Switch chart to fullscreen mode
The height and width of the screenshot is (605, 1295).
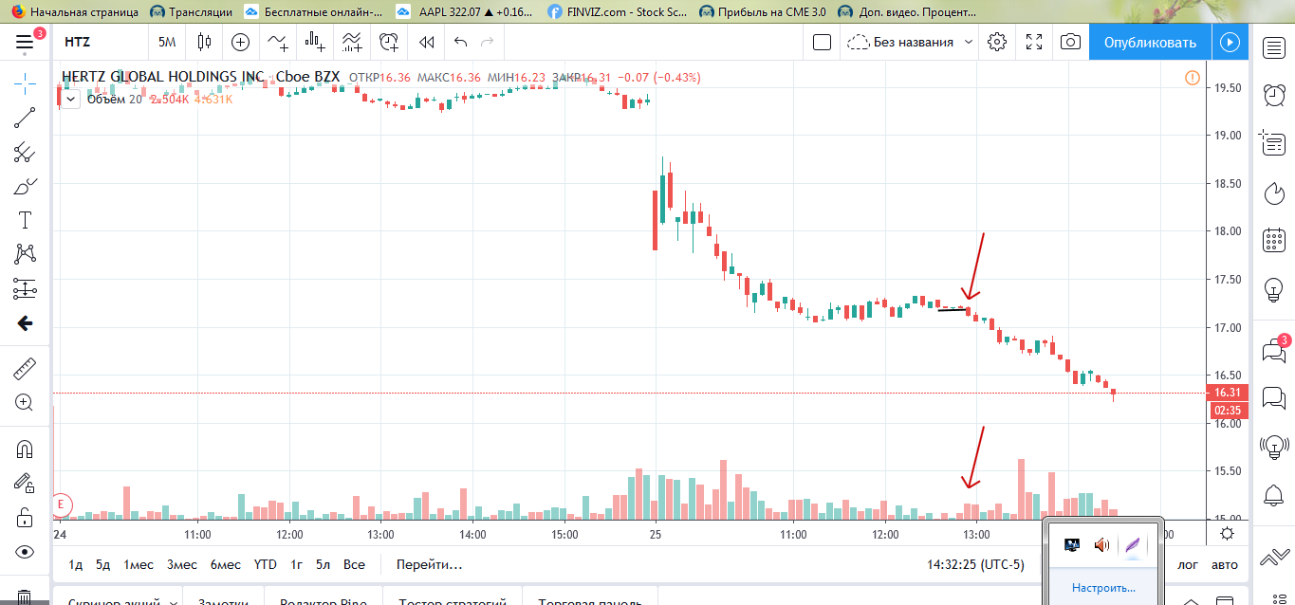1034,42
